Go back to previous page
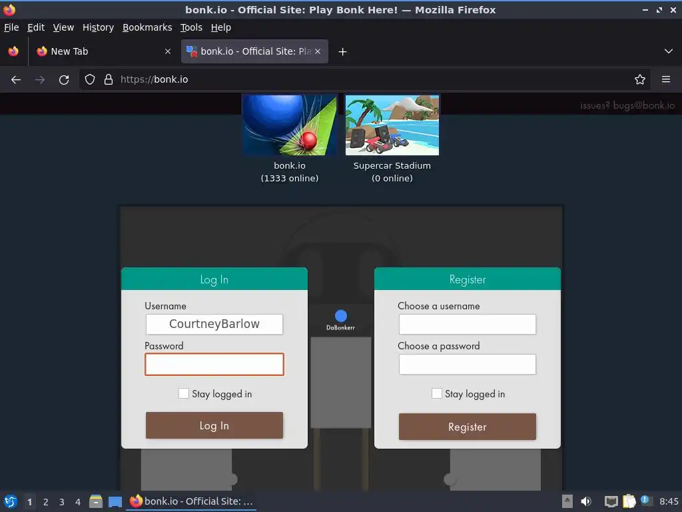Screen dimensions: 682x512 pyautogui.click(x=16, y=80)
